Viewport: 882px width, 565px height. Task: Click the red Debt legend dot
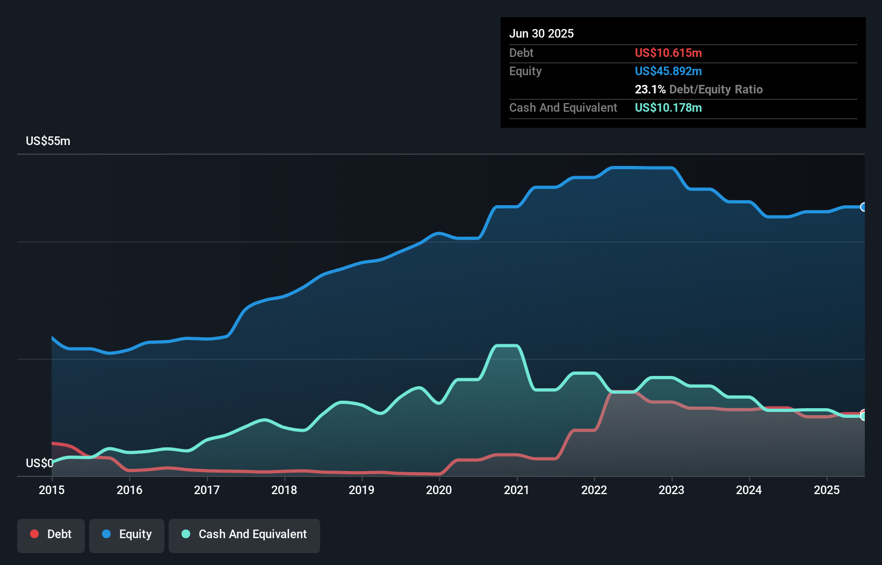pyautogui.click(x=33, y=534)
